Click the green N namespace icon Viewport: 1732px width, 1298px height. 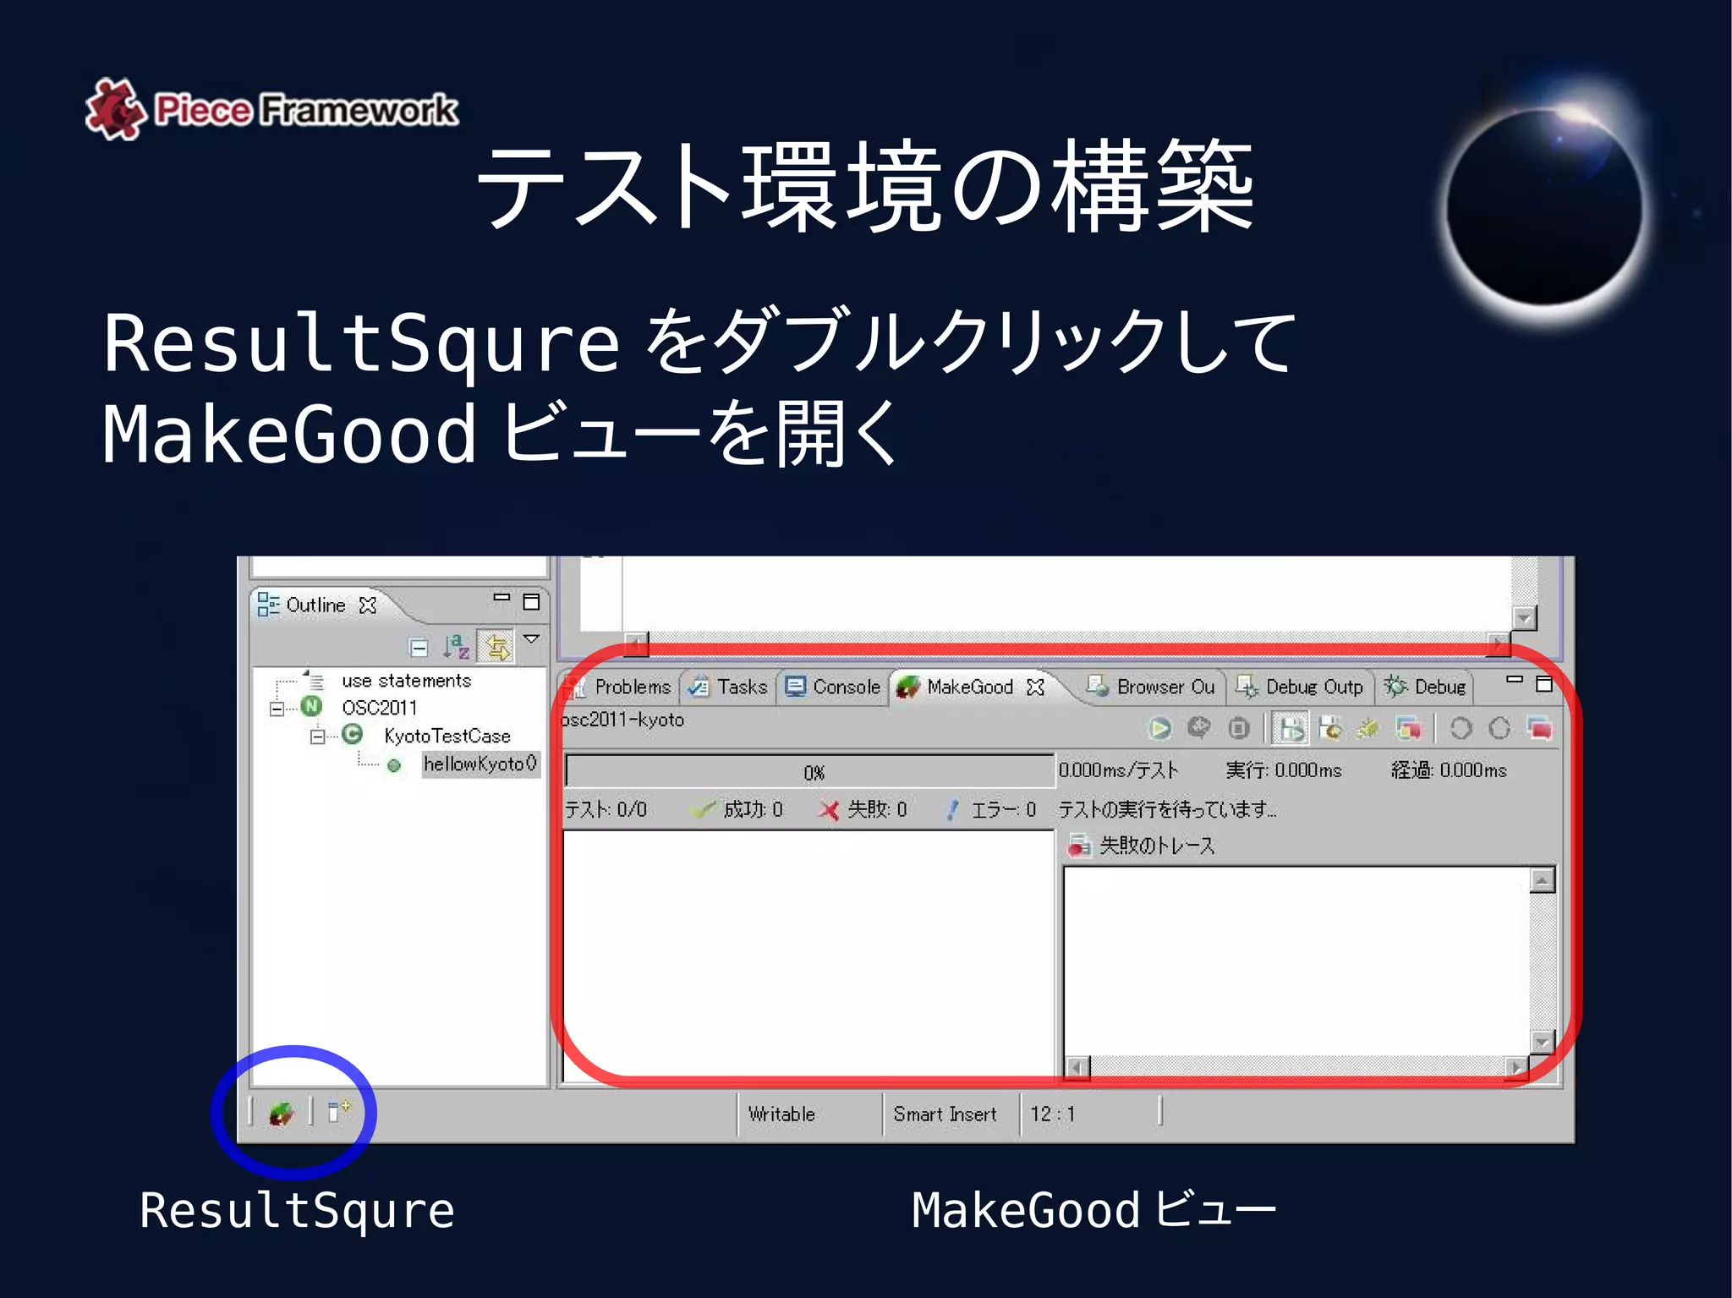click(x=311, y=706)
